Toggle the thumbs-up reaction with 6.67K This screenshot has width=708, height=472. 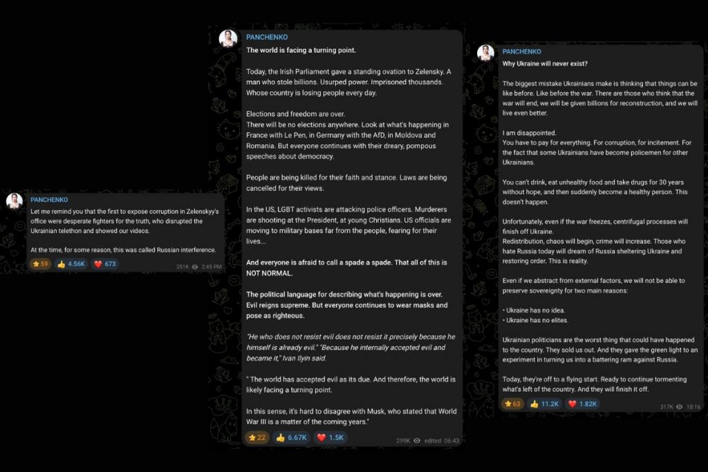click(291, 437)
